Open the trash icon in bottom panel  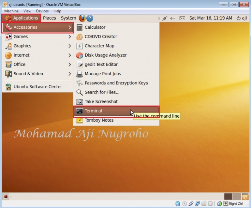[245, 197]
